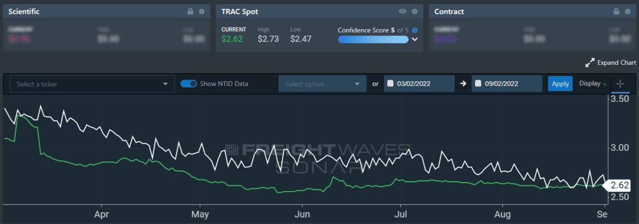Screen dimensions: 639x224
Task: Click the calendar icon in end date field
Action: coord(479,84)
